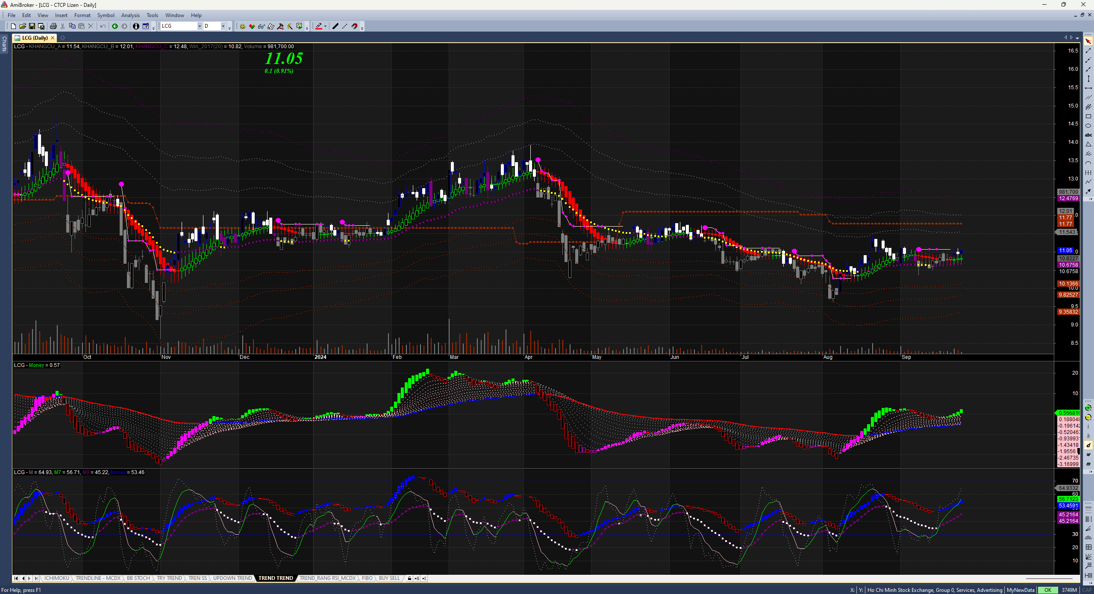Click the Copy toolbar icon
Image resolution: width=1094 pixels, height=594 pixels.
point(72,26)
